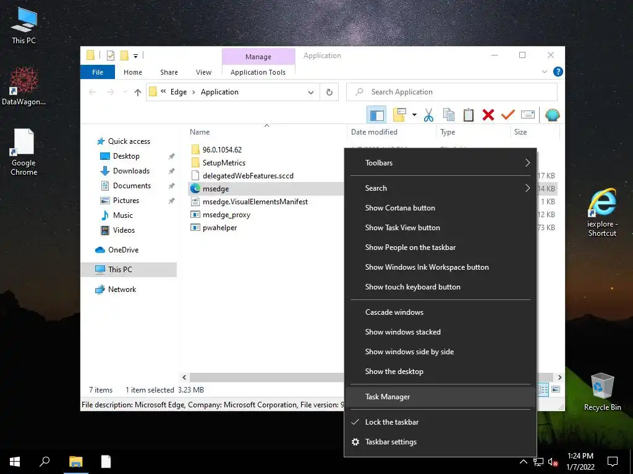Open Downloads in the navigation pane
The width and height of the screenshot is (633, 474).
point(131,171)
